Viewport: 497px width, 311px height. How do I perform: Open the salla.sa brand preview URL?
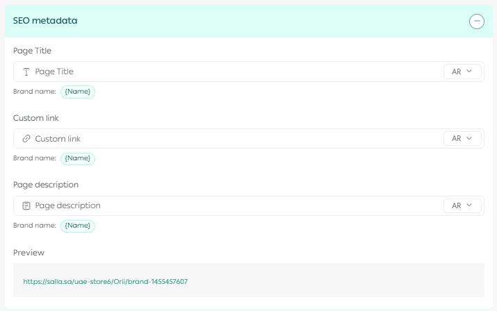[105, 282]
